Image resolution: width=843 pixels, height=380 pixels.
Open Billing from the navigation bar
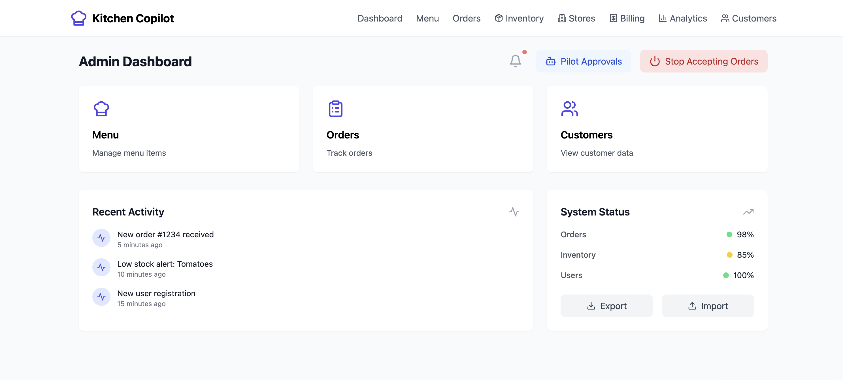coord(627,18)
